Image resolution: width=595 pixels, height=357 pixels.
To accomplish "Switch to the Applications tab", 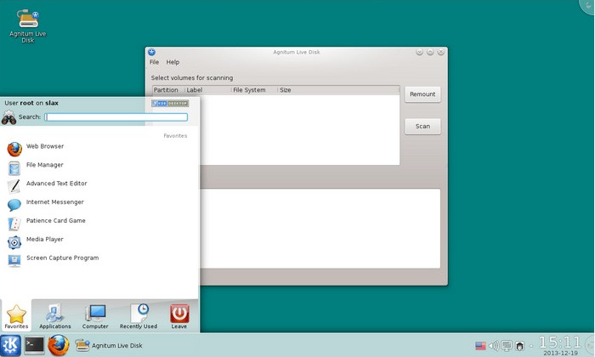I will 55,316.
